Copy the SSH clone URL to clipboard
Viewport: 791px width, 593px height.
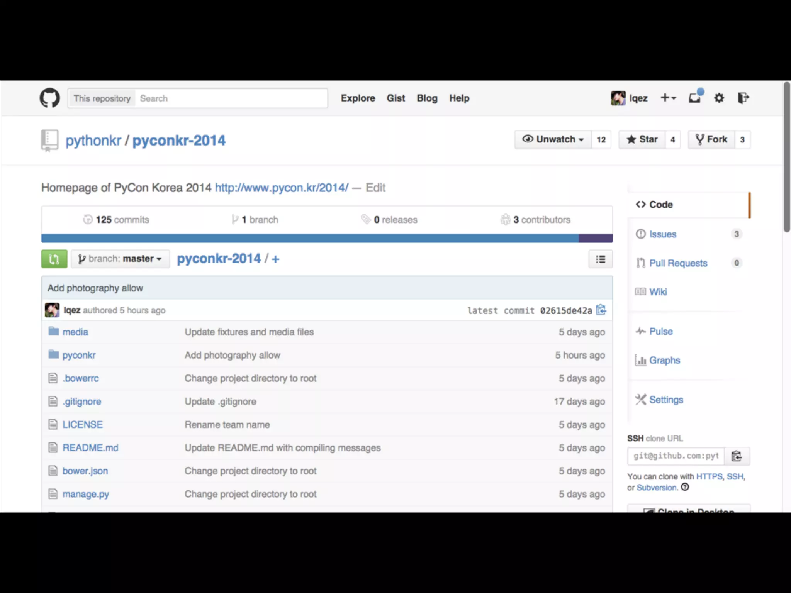tap(737, 456)
